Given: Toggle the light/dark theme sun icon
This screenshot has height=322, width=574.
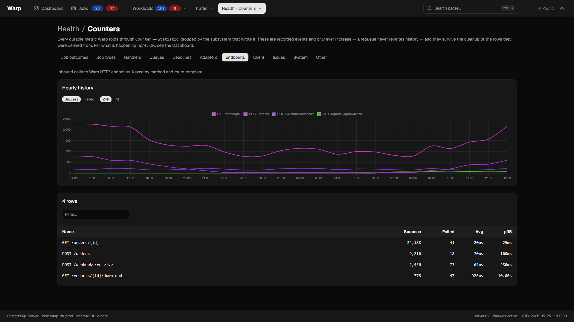Looking at the screenshot, I should point(562,8).
